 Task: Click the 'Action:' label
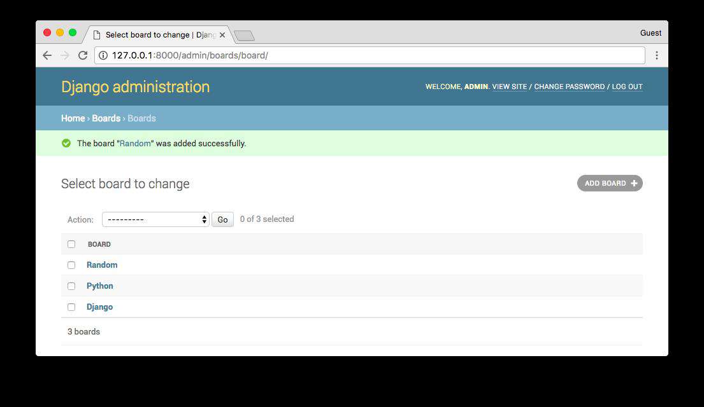coord(80,219)
